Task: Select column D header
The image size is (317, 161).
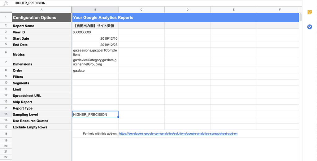Action: point(187,10)
